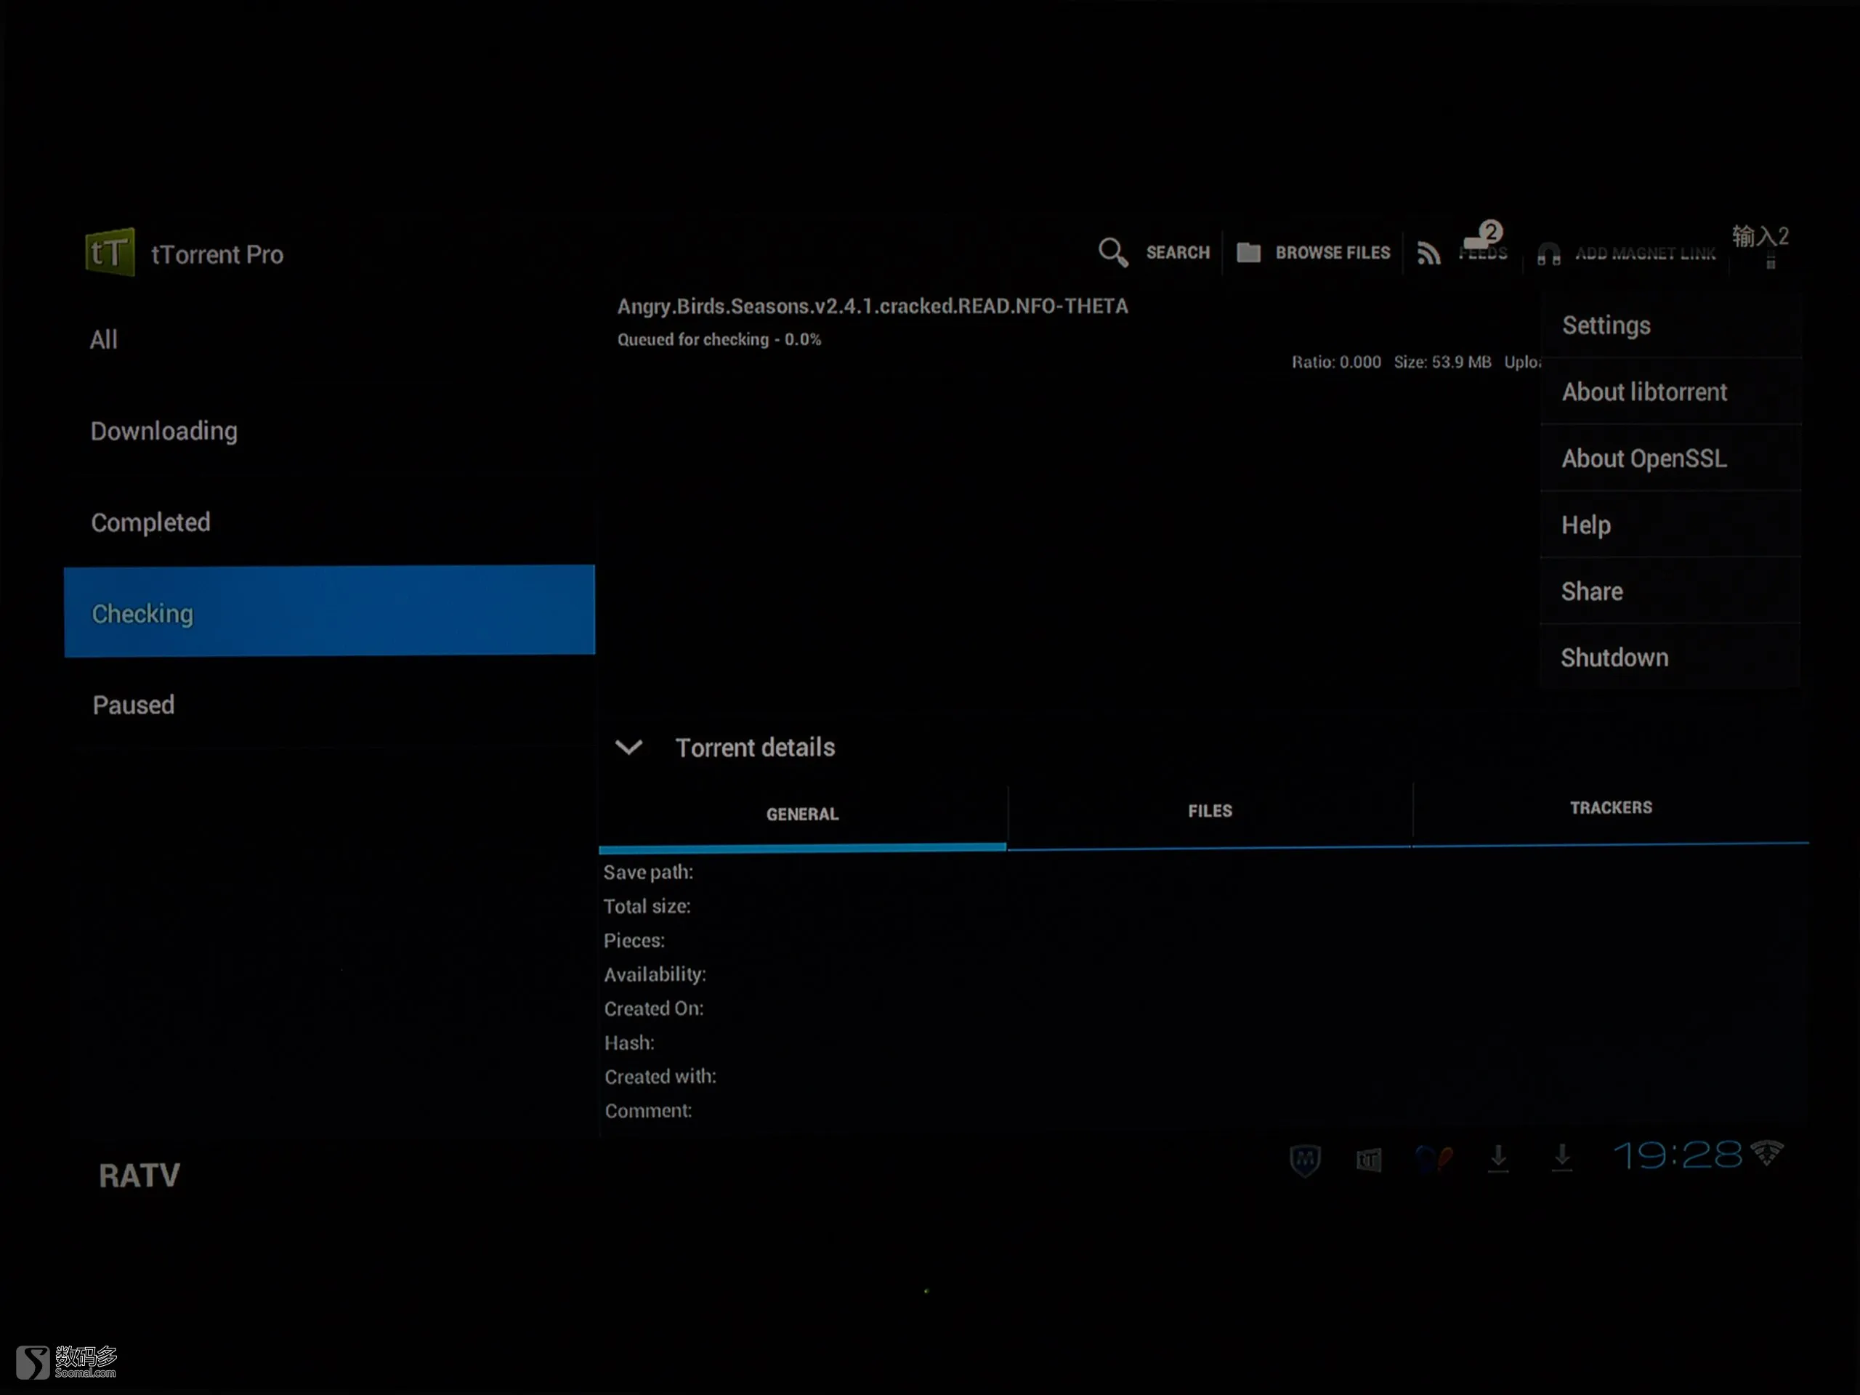Filter by Paused torrents
This screenshot has height=1395, width=1860.
(329, 705)
